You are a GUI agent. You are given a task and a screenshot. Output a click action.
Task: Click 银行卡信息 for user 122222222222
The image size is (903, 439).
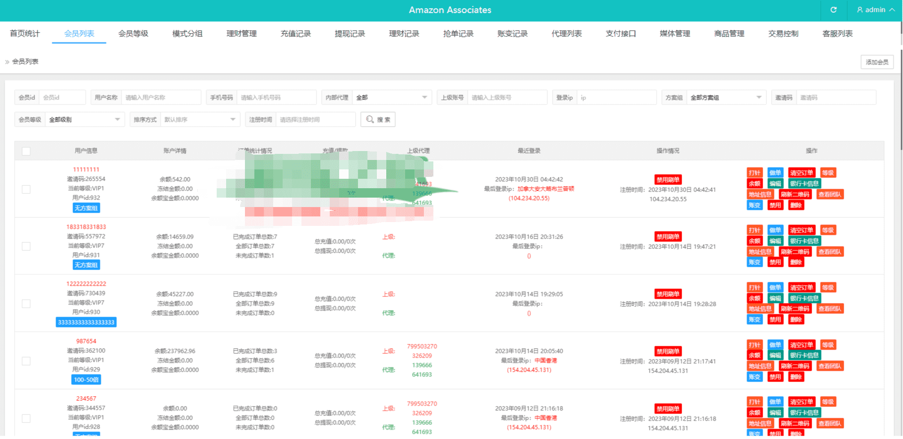804,298
